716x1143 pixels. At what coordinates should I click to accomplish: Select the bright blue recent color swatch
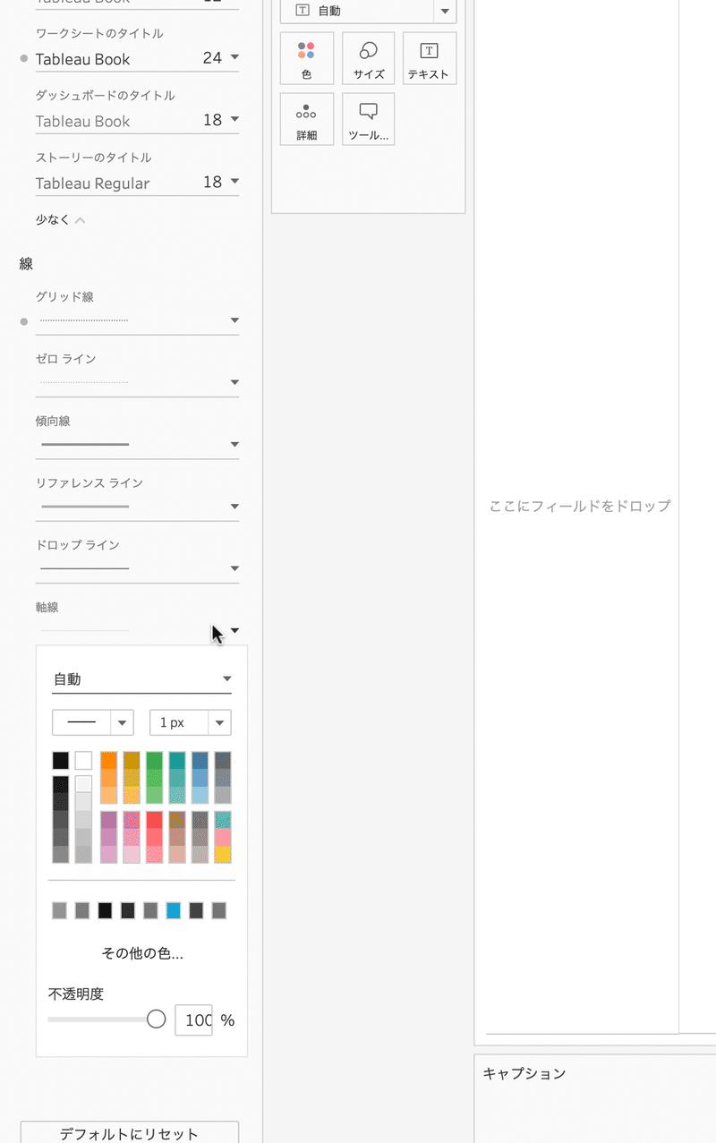174,910
